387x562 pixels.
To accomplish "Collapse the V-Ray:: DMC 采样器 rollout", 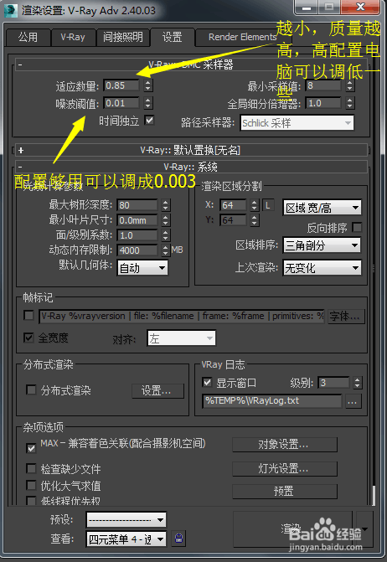I will click(x=191, y=64).
